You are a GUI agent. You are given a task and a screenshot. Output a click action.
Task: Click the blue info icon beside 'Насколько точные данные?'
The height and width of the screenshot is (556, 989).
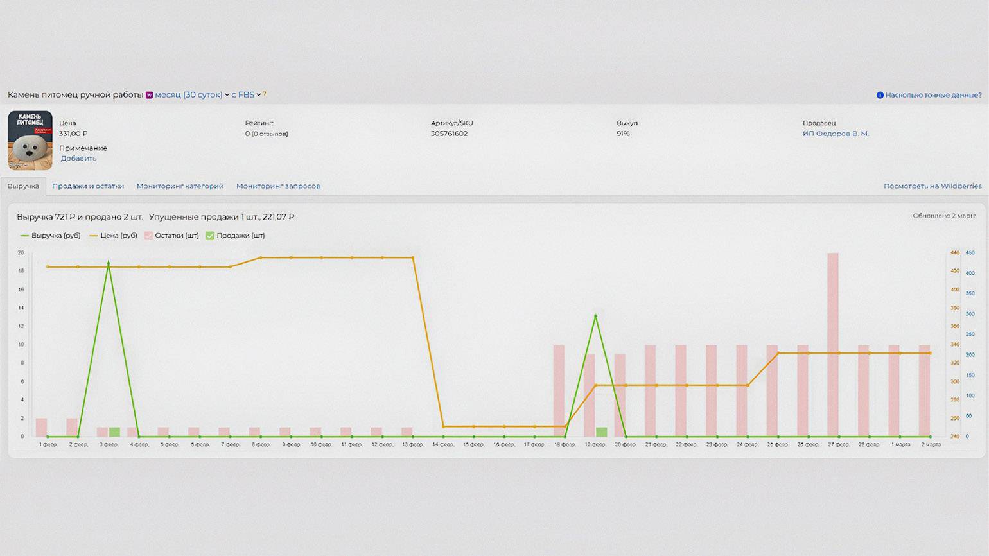(x=880, y=95)
